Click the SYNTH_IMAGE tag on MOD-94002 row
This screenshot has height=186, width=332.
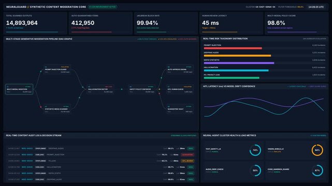40,148
